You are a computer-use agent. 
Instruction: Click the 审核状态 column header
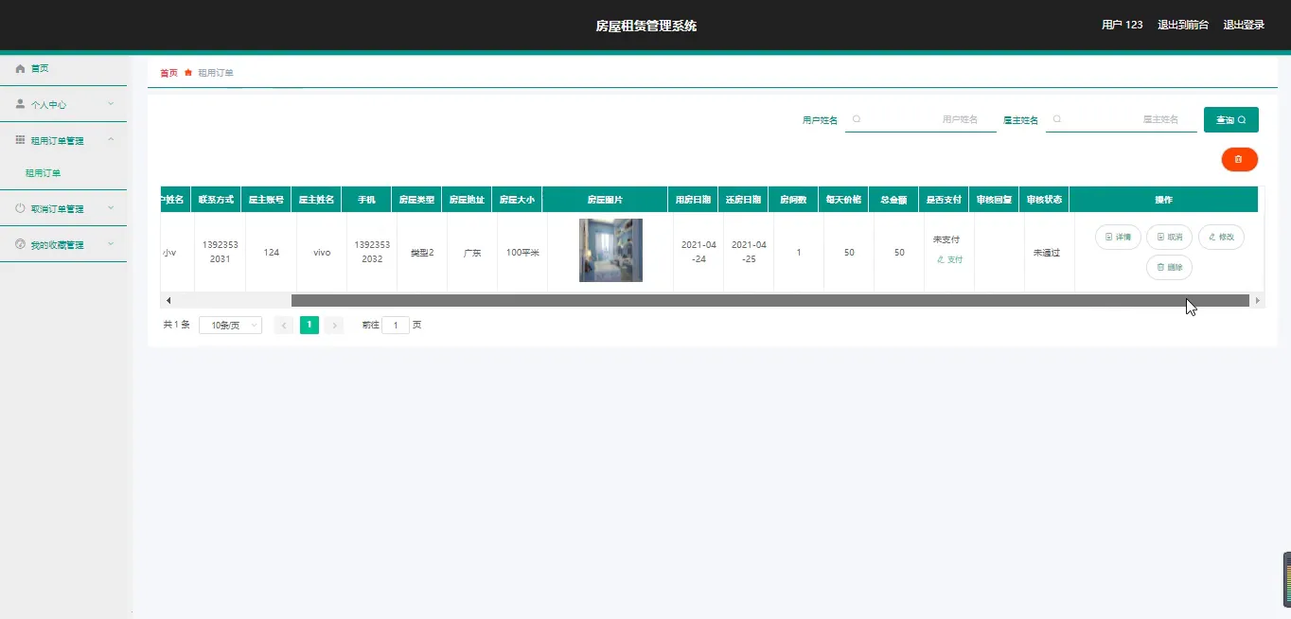pyautogui.click(x=1044, y=200)
